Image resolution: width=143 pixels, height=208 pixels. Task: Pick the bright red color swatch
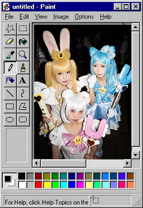coord(39,185)
